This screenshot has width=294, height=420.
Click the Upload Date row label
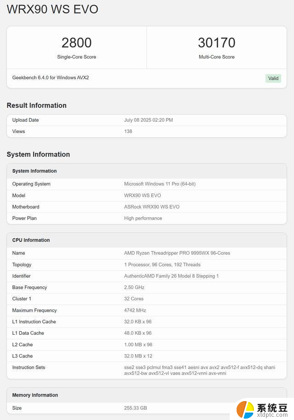click(x=25, y=120)
